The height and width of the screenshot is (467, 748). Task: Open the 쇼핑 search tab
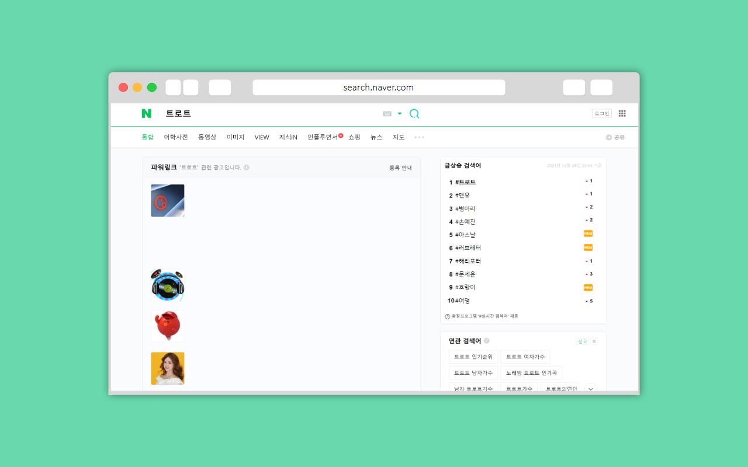click(x=354, y=137)
